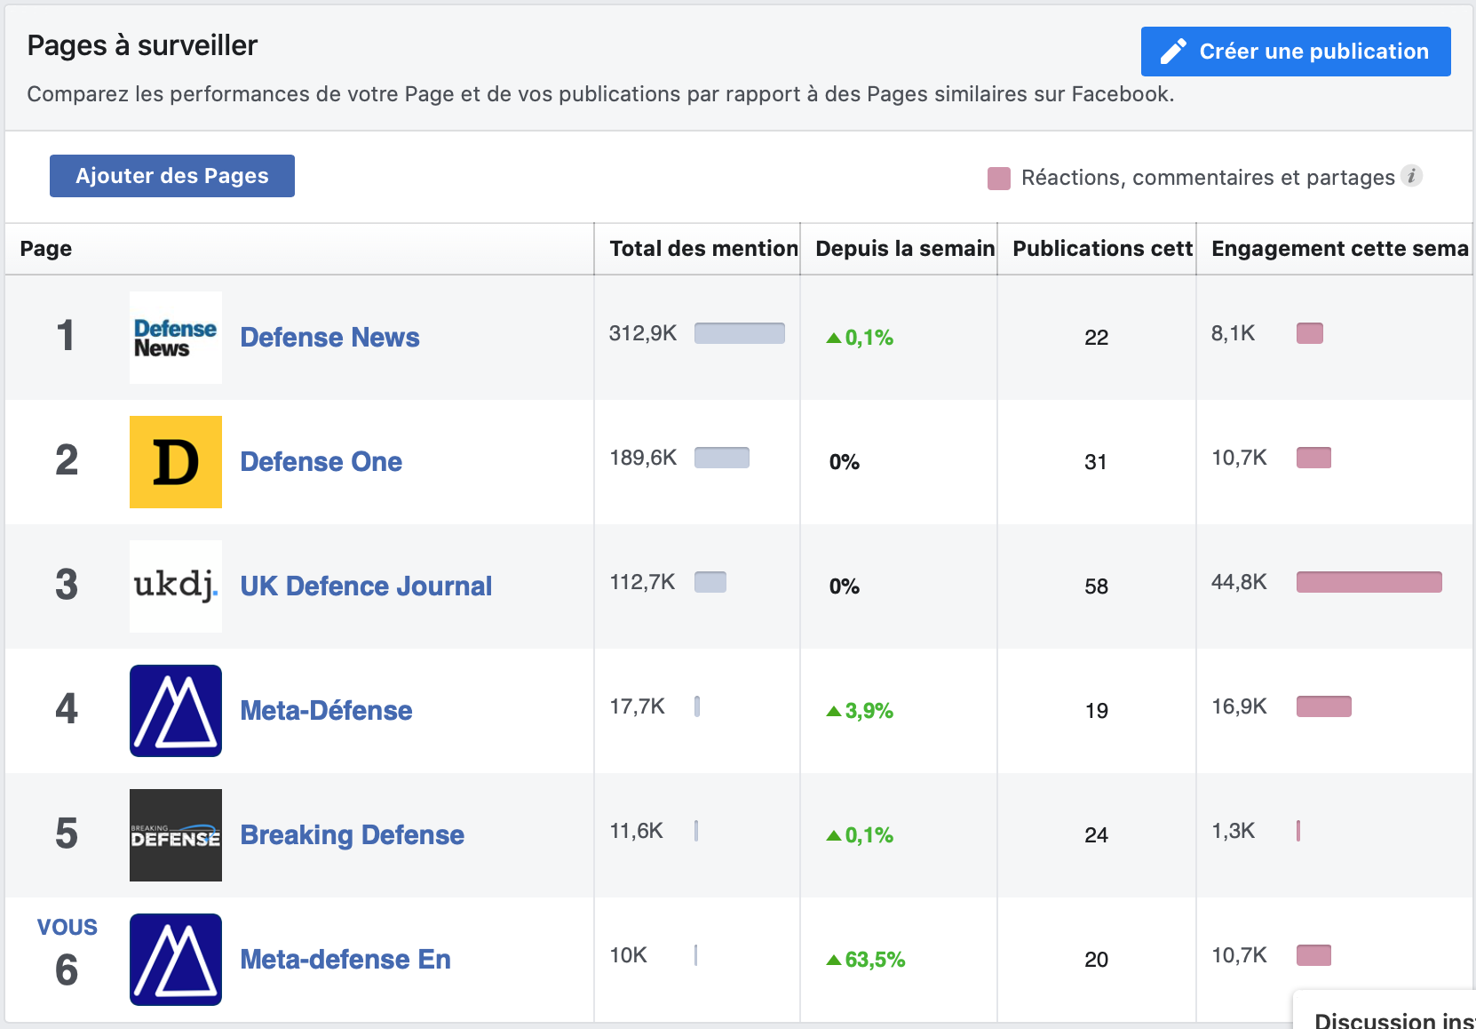Select 112,7K mentions for UK Defence Journal

(x=642, y=582)
